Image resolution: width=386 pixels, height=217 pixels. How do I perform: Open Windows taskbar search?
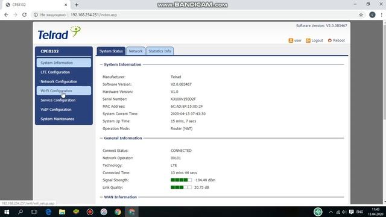click(x=21, y=212)
